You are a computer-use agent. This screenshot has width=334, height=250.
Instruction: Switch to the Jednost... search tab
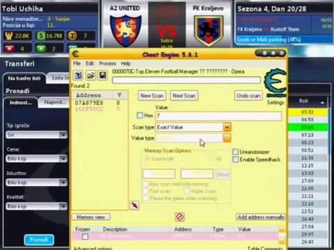coord(20,103)
